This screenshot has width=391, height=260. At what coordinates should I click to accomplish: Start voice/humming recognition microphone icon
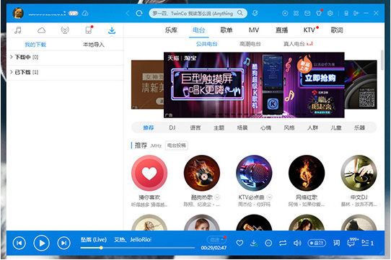255,13
